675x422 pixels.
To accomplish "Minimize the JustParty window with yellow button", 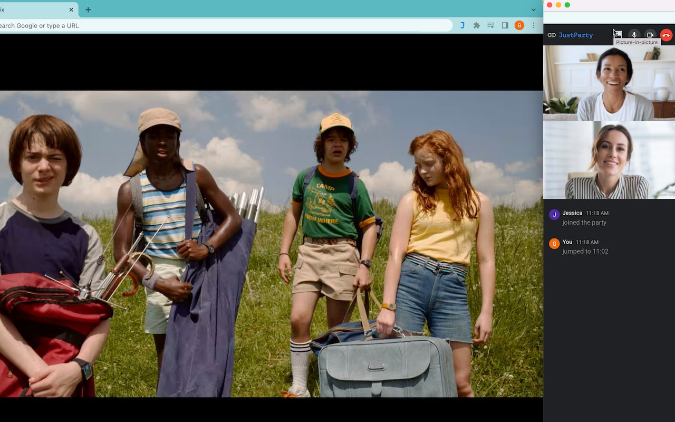I will coord(558,5).
